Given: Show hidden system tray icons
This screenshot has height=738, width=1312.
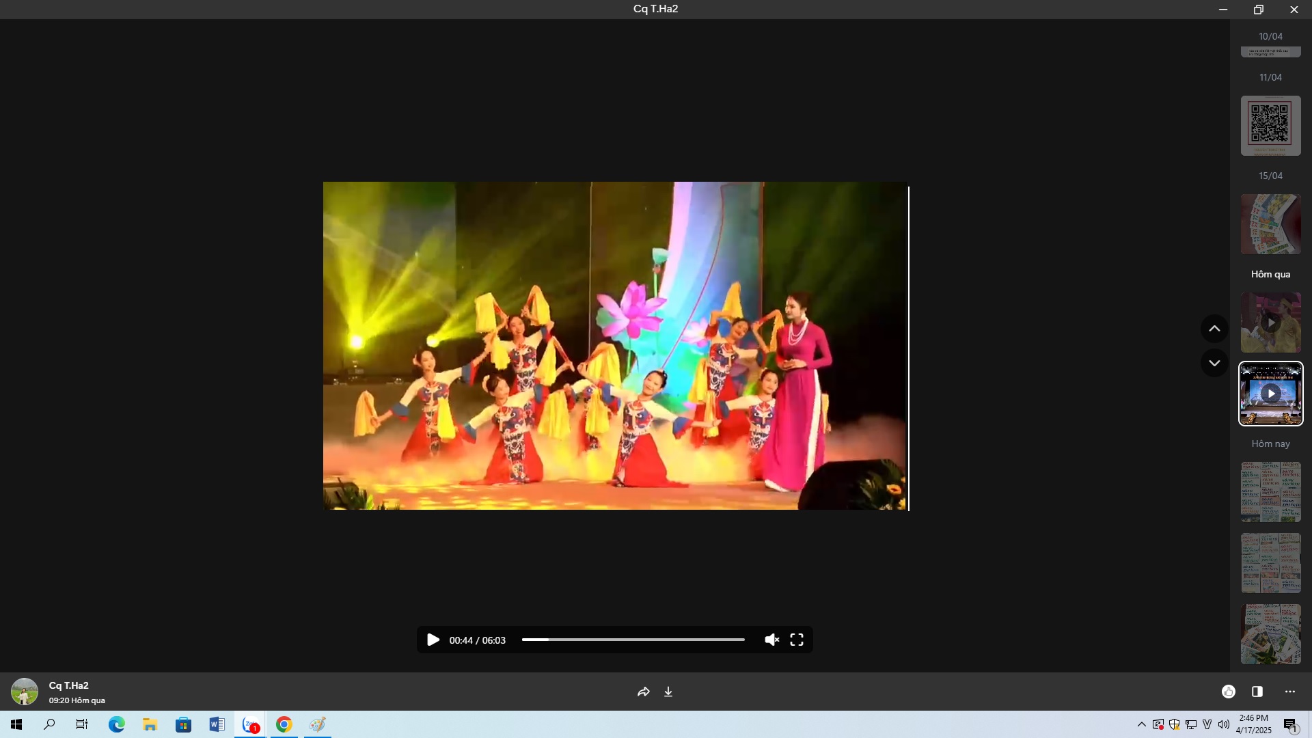Looking at the screenshot, I should [x=1141, y=725].
